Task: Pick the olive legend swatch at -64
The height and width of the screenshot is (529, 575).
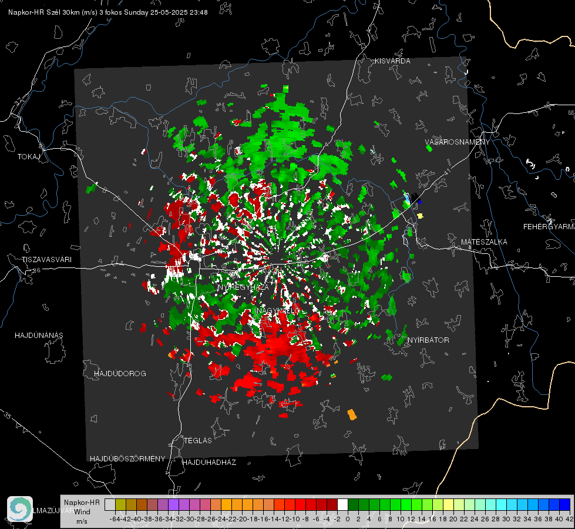Action: 120,504
